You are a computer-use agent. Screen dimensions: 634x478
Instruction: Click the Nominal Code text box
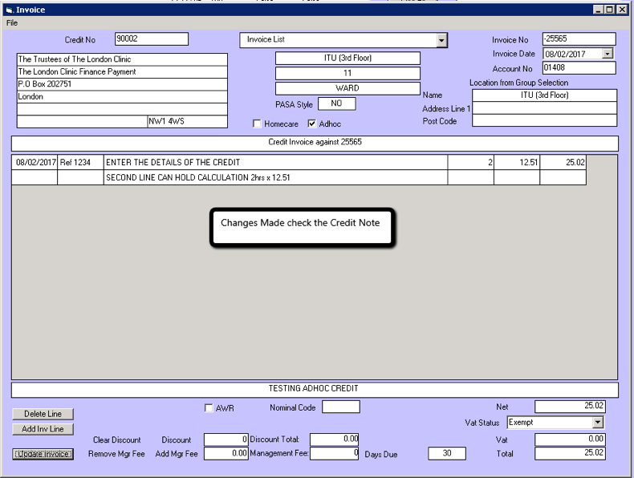(x=340, y=407)
